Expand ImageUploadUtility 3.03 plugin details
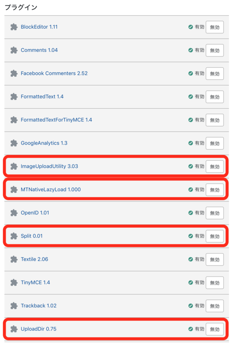The height and width of the screenshot is (343, 233). click(49, 166)
